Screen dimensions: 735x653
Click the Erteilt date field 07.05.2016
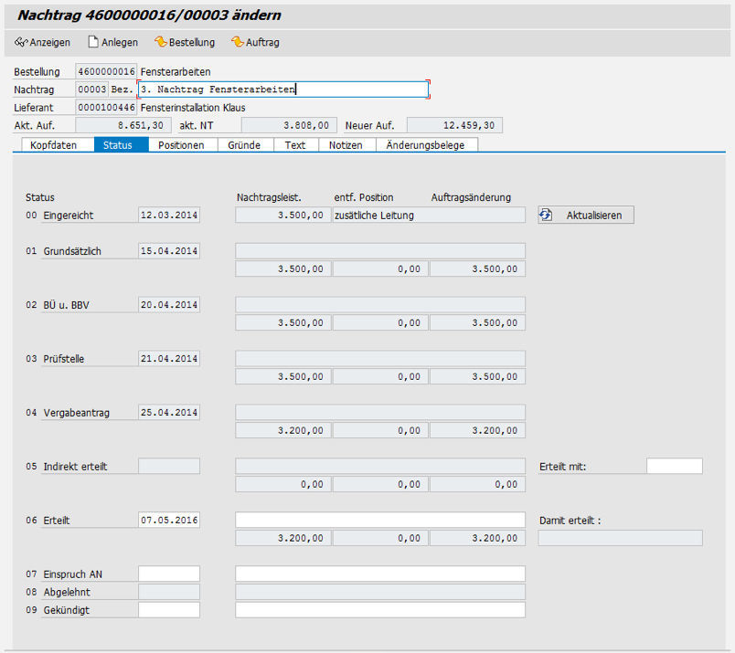pyautogui.click(x=169, y=520)
